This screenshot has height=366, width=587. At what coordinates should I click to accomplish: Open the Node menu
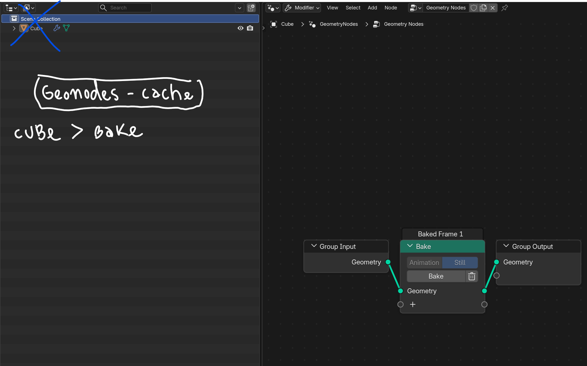click(390, 8)
